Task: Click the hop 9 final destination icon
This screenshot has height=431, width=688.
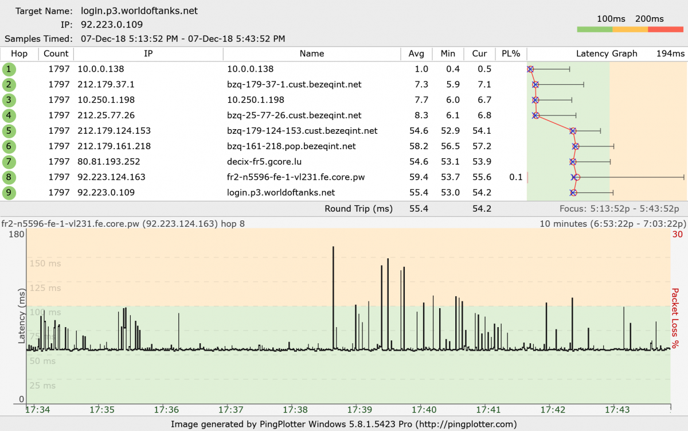Action: 9,193
